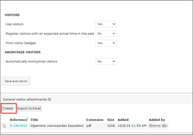
Task: Open the Use visitors dropdown
Action: tap(106, 24)
